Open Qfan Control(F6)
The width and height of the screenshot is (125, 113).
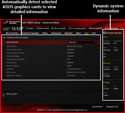click(59, 28)
